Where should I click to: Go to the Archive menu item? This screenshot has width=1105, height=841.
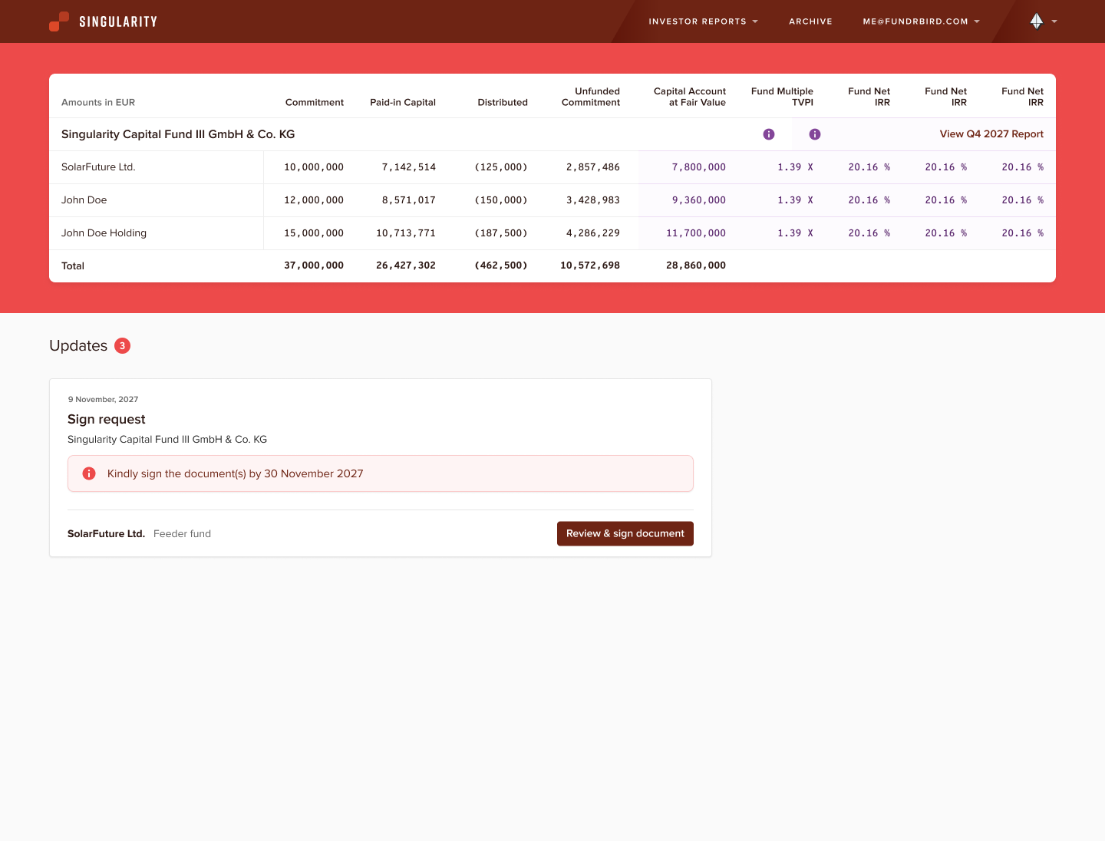(810, 21)
